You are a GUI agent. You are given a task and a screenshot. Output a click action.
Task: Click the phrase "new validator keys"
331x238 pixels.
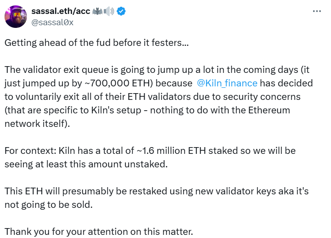coord(215,191)
